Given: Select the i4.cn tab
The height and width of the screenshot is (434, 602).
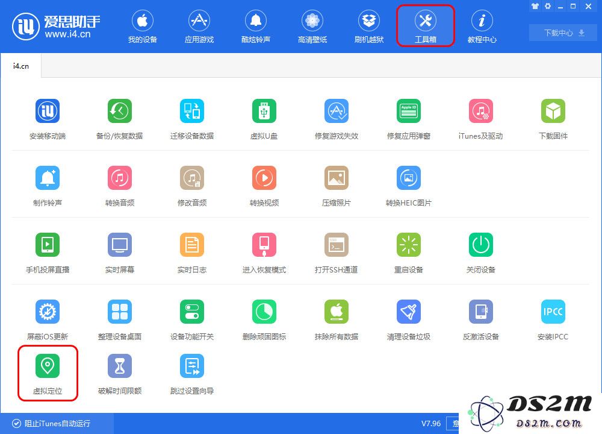Looking at the screenshot, I should (x=21, y=66).
